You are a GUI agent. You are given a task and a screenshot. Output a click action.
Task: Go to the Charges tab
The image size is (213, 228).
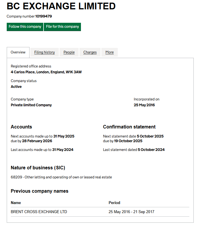[x=90, y=52]
